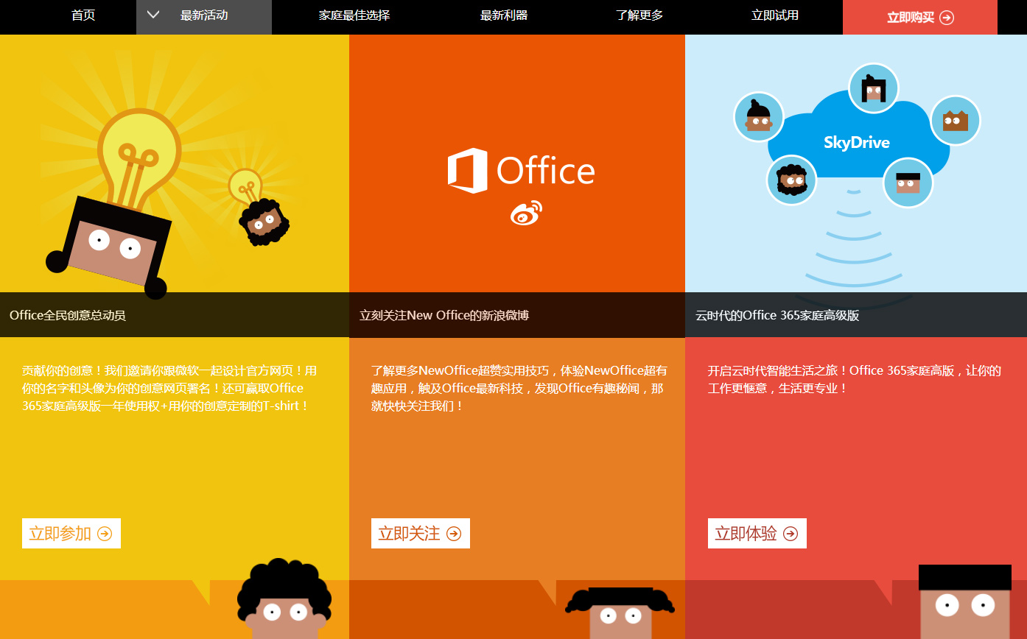This screenshot has height=639, width=1027.
Task: Click the bearded avatar circle below SkyDrive
Action: tap(791, 180)
